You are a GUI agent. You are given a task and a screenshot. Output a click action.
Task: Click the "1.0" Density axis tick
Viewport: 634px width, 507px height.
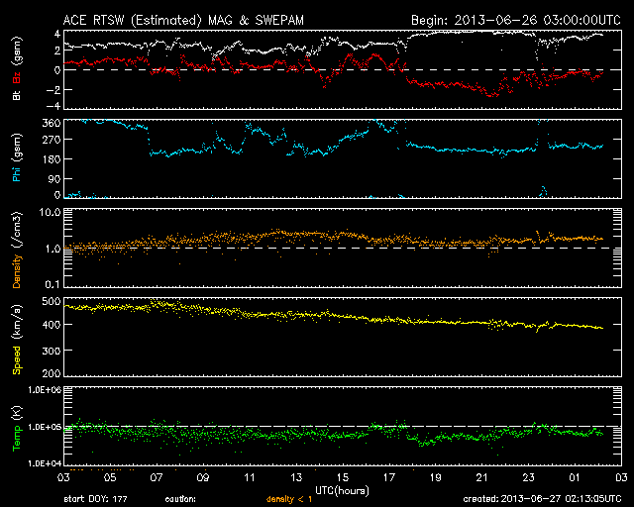point(53,250)
